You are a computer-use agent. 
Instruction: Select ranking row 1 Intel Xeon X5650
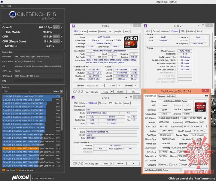pos(31,96)
